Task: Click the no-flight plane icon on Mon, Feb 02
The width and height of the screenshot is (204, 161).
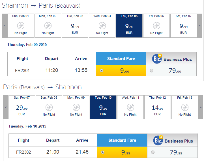Action: coord(48,26)
